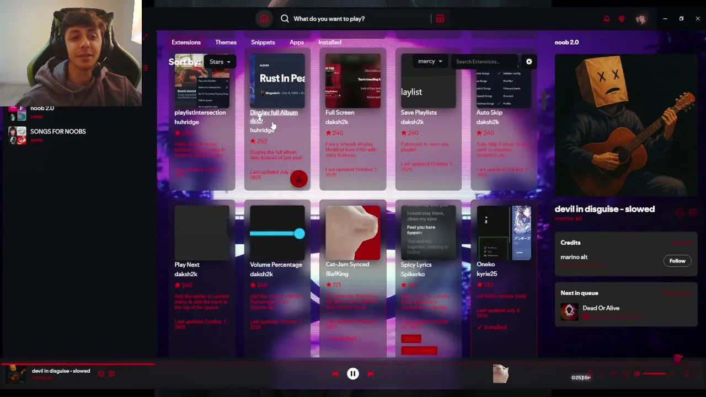Image resolution: width=706 pixels, height=397 pixels.
Task: Open the Oneko extension thumbnail
Action: pyautogui.click(x=504, y=233)
